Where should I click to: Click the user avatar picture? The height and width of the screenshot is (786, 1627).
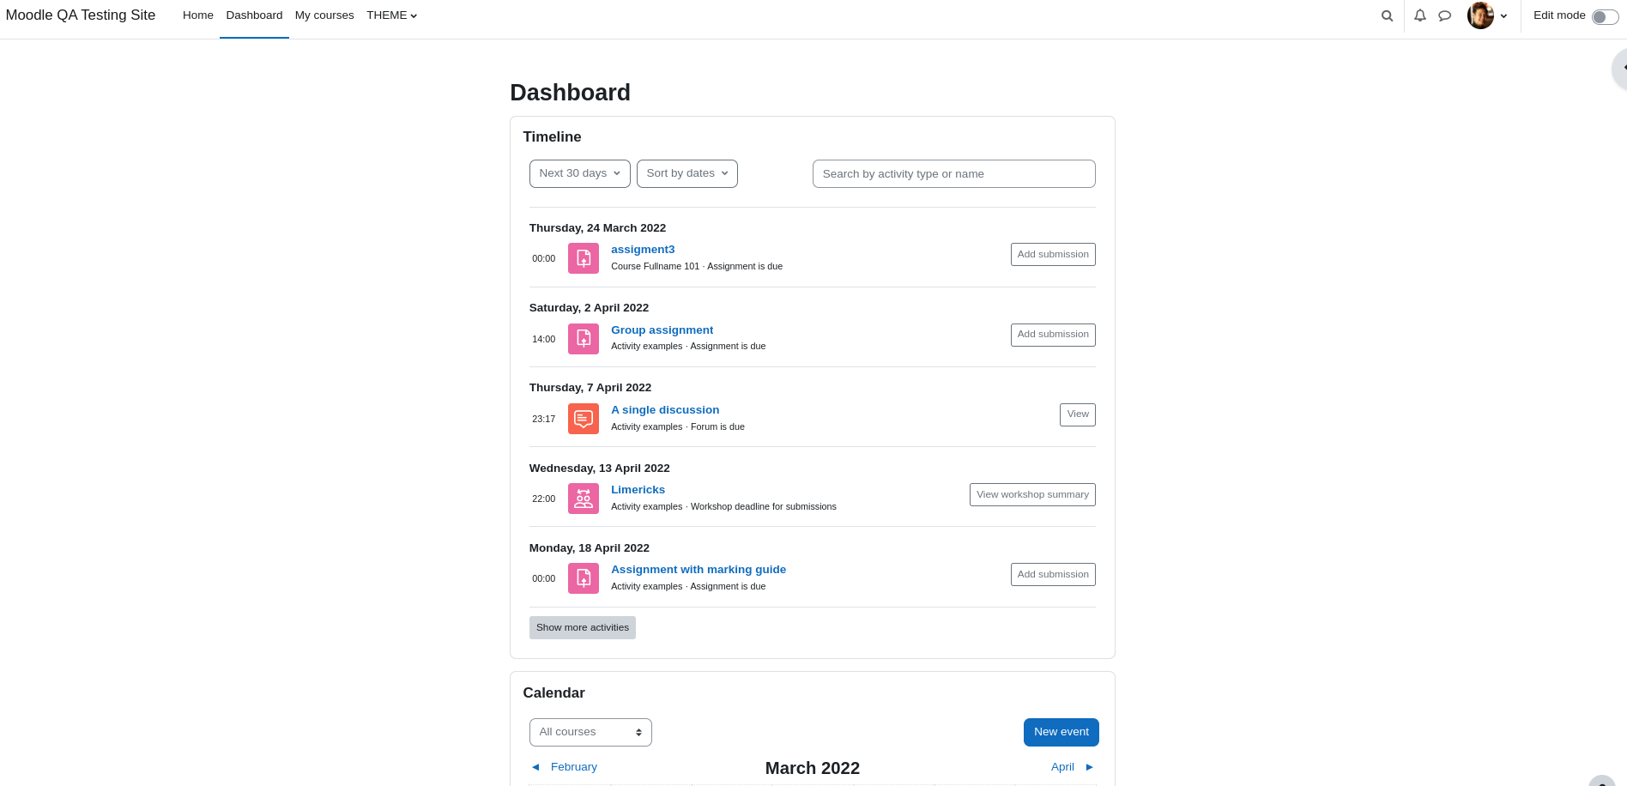(1480, 15)
